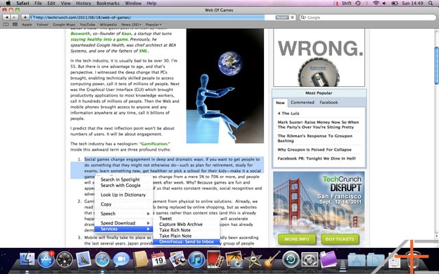Click the Safari compass dock icon
The height and width of the screenshot is (274, 439).
coord(102,260)
